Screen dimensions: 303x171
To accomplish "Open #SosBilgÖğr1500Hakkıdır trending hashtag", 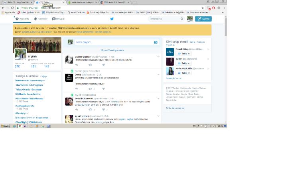I will coord(29,122).
